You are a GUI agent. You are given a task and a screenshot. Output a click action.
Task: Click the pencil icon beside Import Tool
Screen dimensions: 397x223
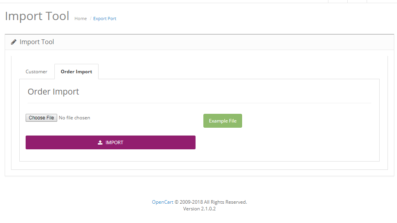click(x=14, y=42)
